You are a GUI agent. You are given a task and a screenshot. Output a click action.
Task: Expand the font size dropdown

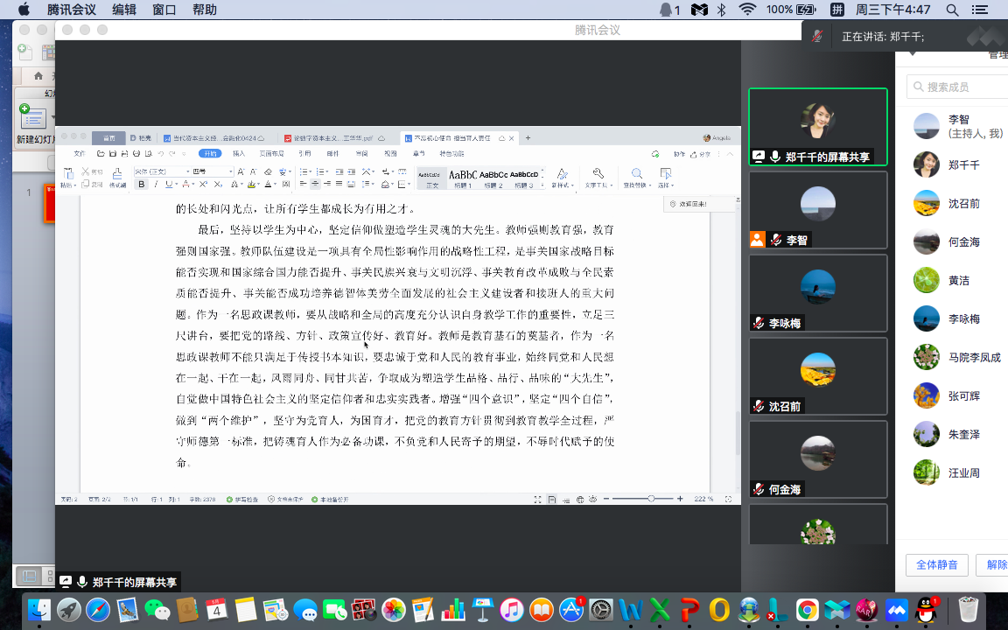point(231,171)
